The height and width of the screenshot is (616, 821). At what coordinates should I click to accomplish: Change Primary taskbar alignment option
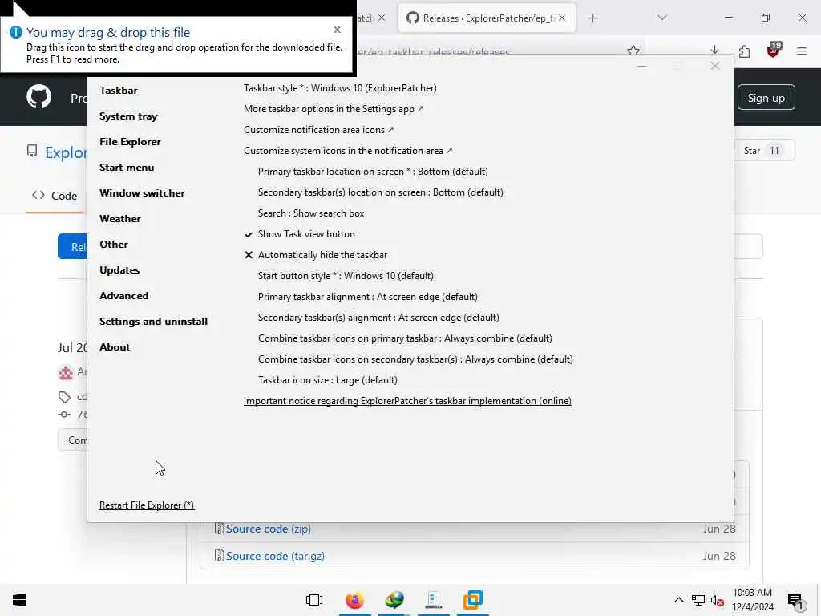[367, 297]
